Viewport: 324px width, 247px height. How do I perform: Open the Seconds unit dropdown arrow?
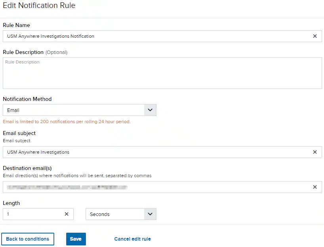150,214
